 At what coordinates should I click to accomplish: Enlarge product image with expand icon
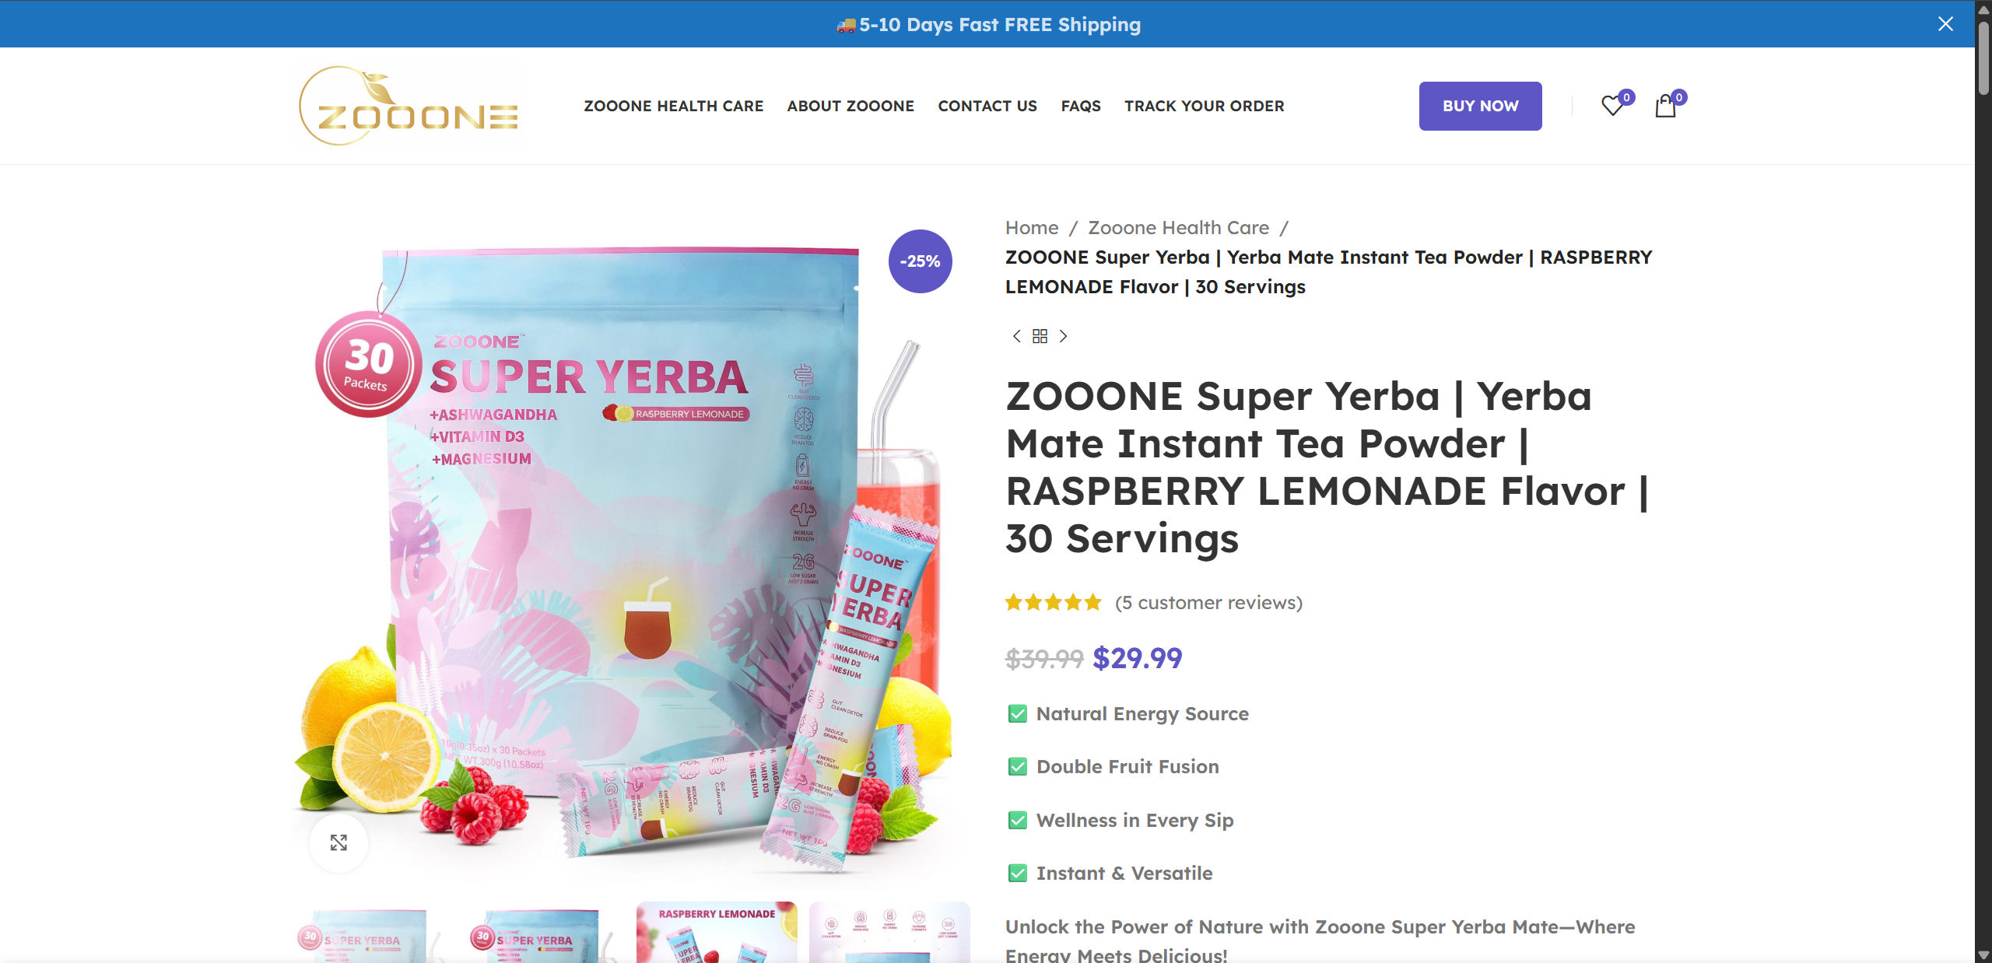338,842
